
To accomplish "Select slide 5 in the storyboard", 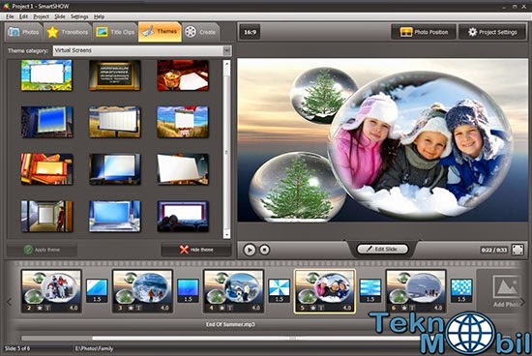I will [x=325, y=291].
